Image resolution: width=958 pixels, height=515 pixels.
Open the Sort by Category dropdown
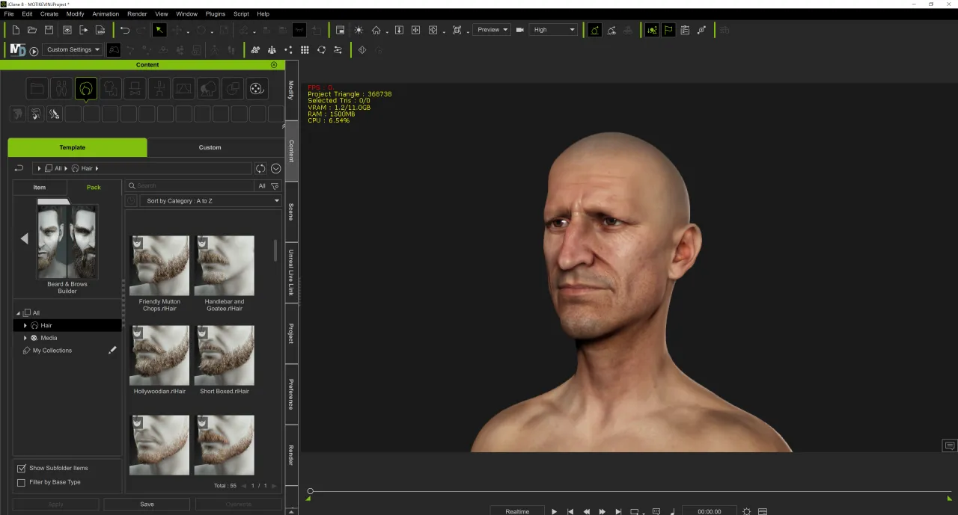[x=210, y=201]
